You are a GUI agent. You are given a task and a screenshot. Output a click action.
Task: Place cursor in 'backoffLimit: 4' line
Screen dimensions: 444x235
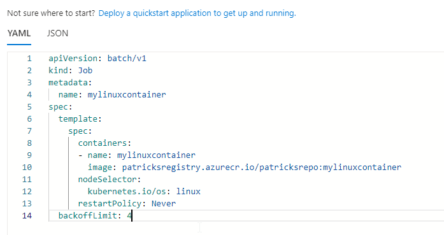(x=95, y=216)
